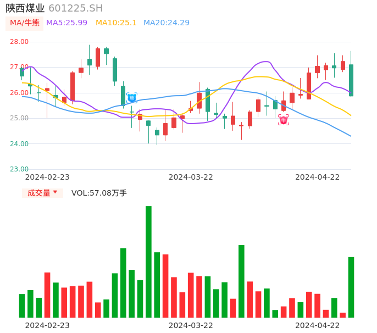Image resolution: width=377 pixels, height=333 pixels.
Task: Open the 成交量 indicator dropdown
Action: pos(39,193)
